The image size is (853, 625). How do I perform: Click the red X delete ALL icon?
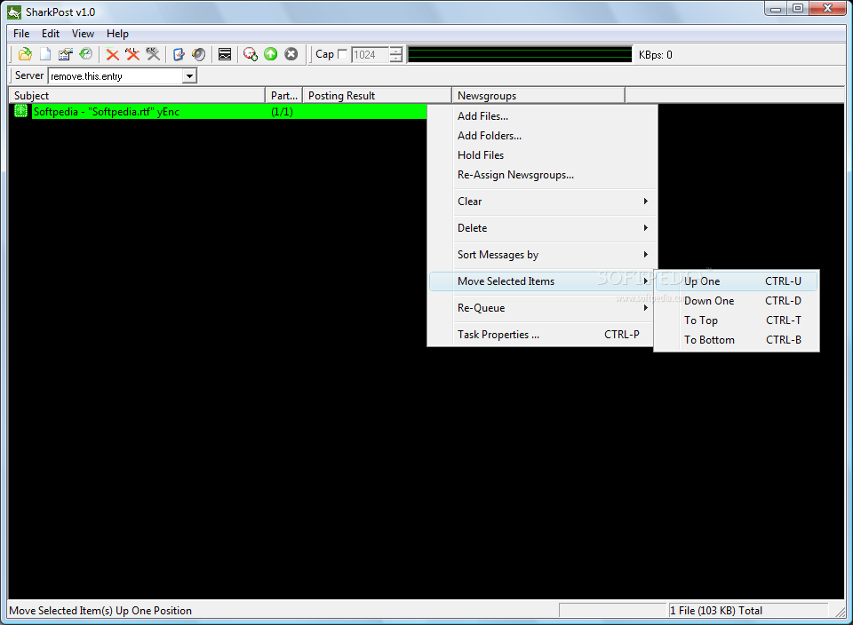tap(132, 54)
